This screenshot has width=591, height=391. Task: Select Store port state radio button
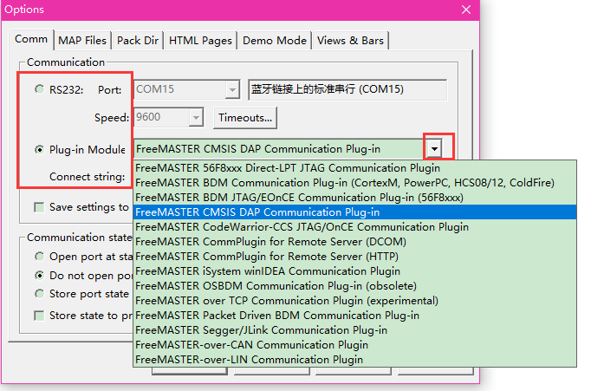tap(39, 294)
